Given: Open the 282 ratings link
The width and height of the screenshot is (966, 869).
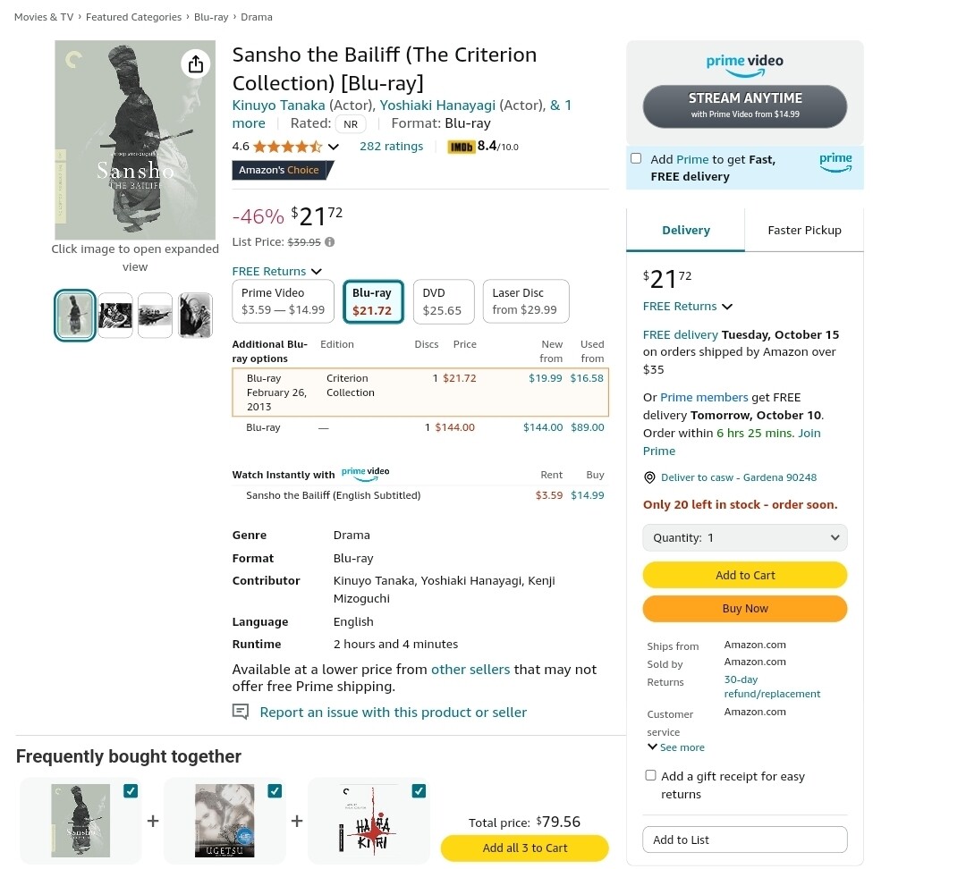Looking at the screenshot, I should [x=391, y=147].
